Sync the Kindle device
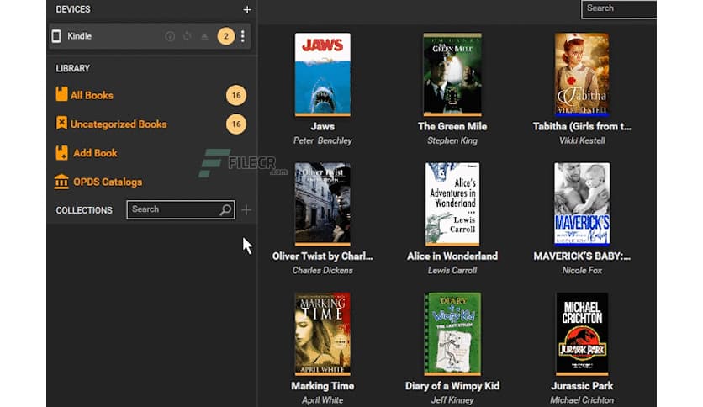703x407 pixels. pos(187,36)
